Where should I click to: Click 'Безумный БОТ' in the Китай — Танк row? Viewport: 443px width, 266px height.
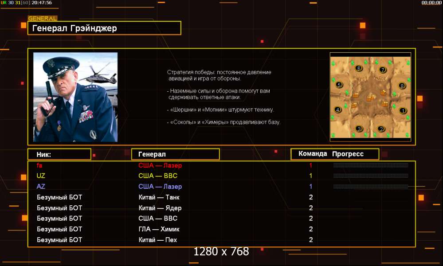[59, 197]
